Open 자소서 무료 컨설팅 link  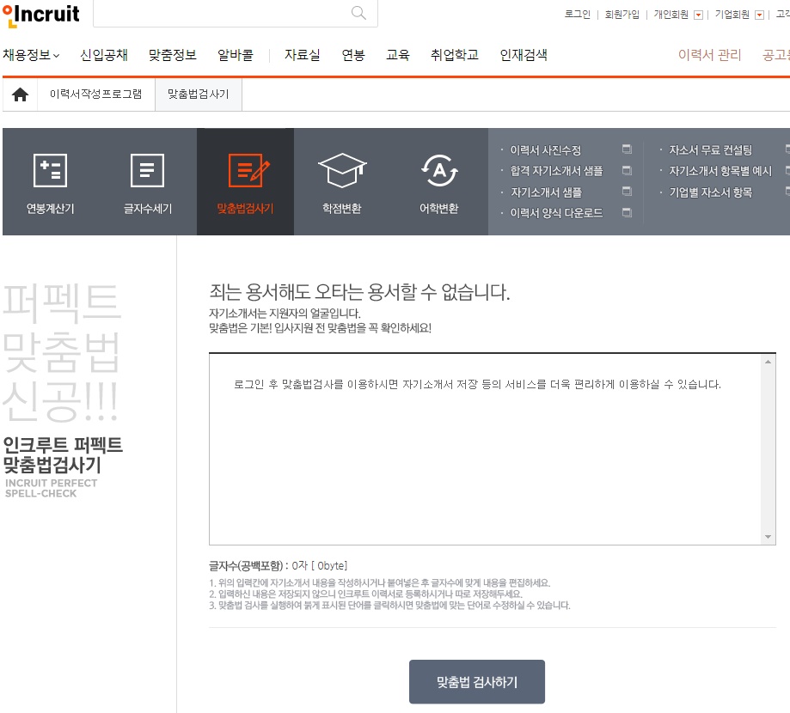pos(710,150)
